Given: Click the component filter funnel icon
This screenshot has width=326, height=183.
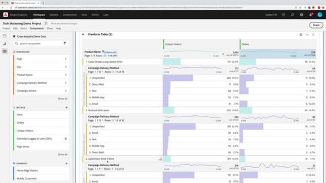Looking at the screenshot, I should 65,43.
